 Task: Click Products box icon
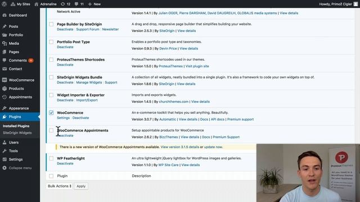pyautogui.click(x=4, y=89)
